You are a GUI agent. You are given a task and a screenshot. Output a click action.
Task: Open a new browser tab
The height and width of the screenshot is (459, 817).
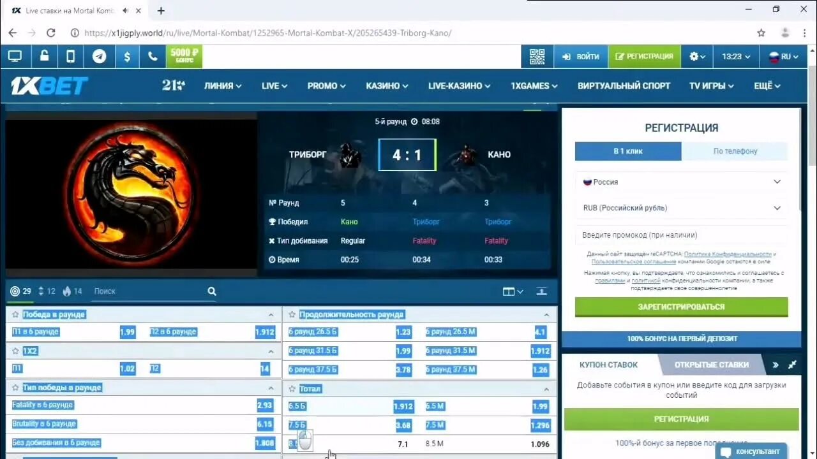click(161, 11)
